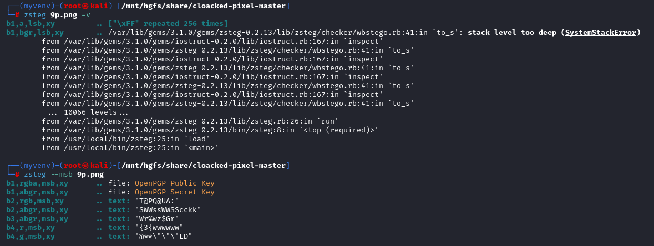The width and height of the screenshot is (654, 246).
Task: Click the Kali skull icon in second prompt
Action: tap(85, 166)
